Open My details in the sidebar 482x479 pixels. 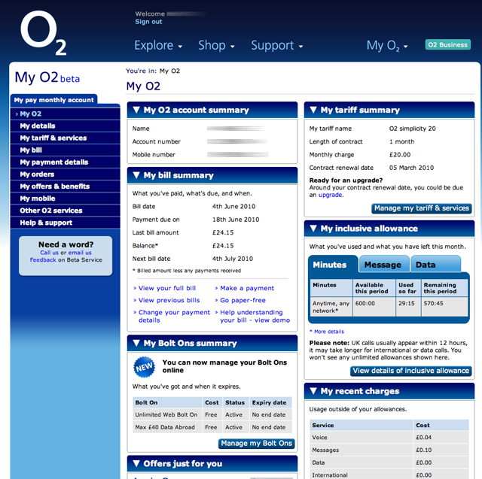(66, 126)
